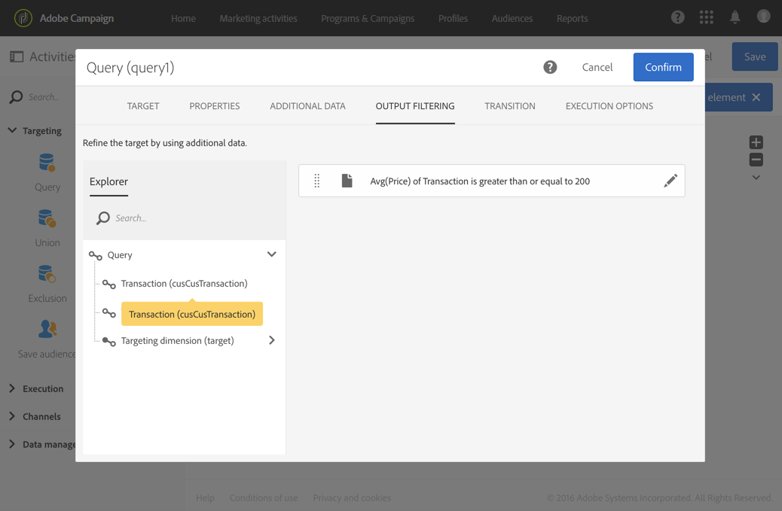Click the Save audience activity icon
This screenshot has width=782, height=511.
tap(47, 330)
